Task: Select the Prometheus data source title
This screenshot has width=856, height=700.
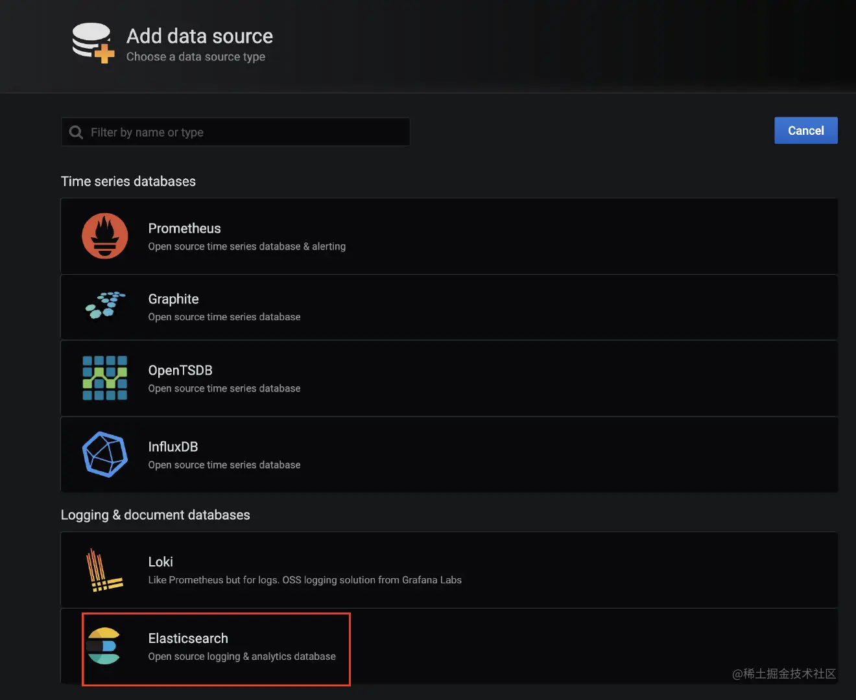Action: [184, 228]
